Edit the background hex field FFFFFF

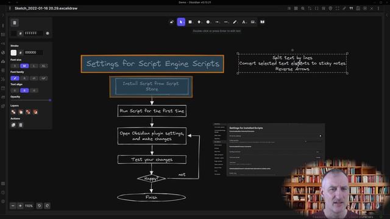[33, 33]
